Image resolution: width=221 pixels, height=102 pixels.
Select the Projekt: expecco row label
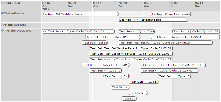(13, 25)
